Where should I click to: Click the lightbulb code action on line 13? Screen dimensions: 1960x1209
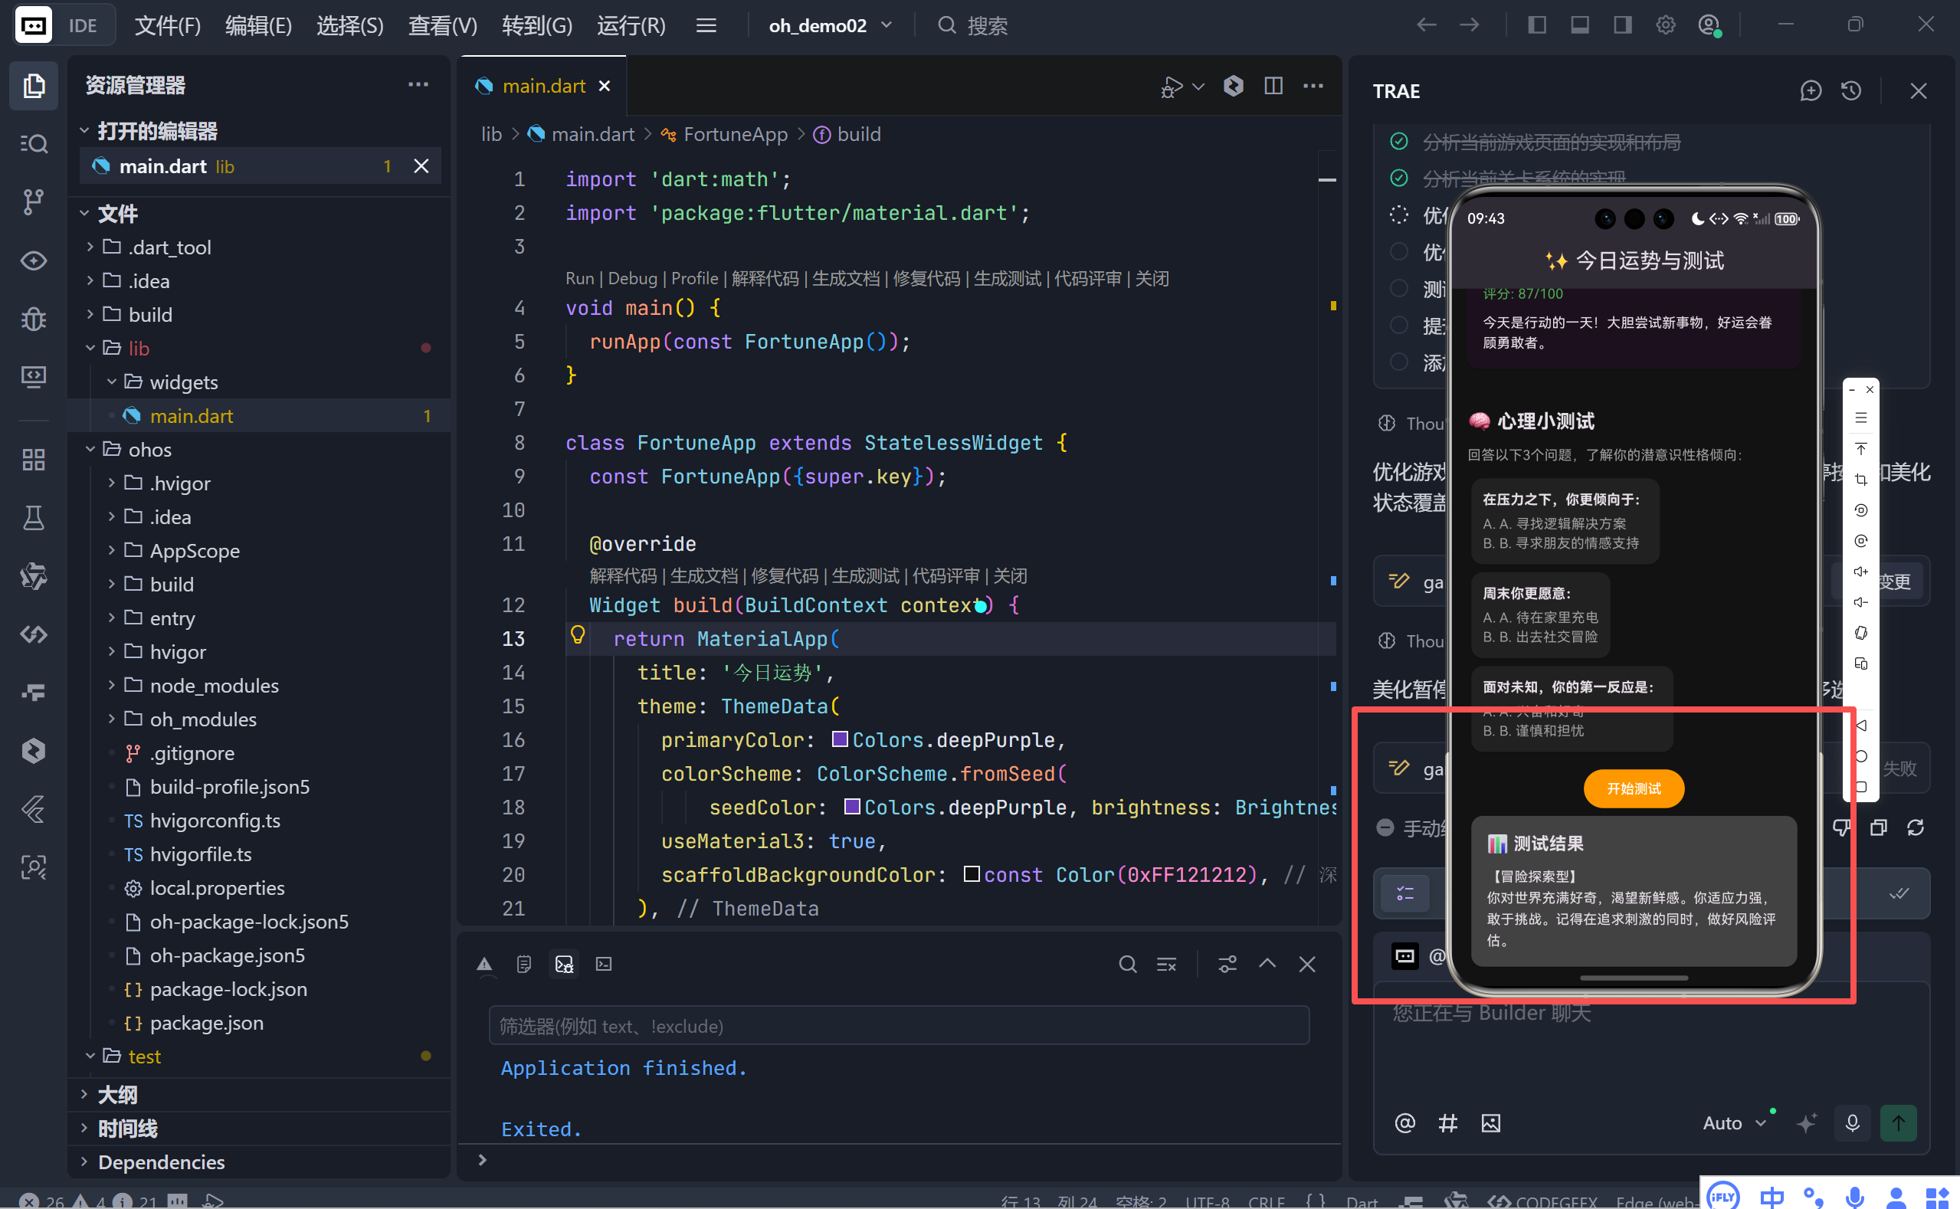[x=578, y=636]
